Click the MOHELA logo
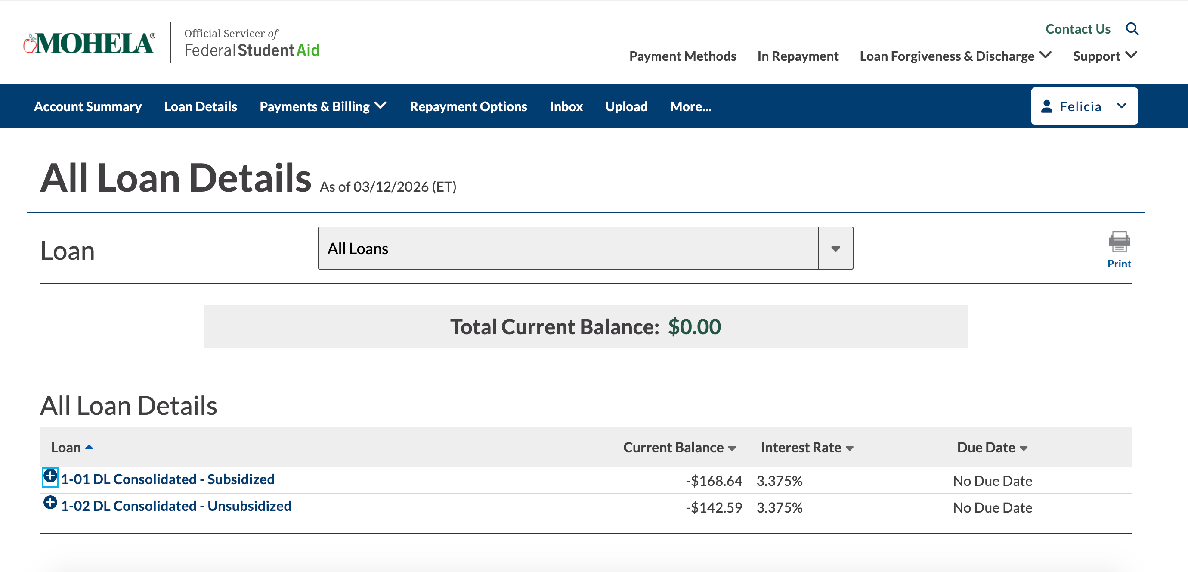This screenshot has height=572, width=1188. (x=90, y=44)
